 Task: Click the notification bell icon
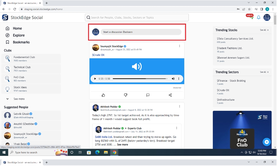click(x=258, y=17)
